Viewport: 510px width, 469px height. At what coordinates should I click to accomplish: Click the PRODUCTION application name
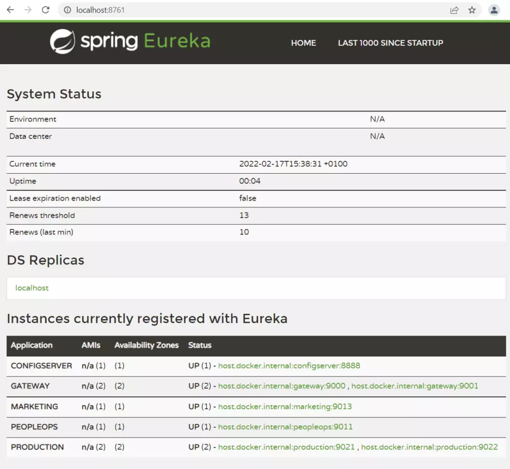(37, 447)
